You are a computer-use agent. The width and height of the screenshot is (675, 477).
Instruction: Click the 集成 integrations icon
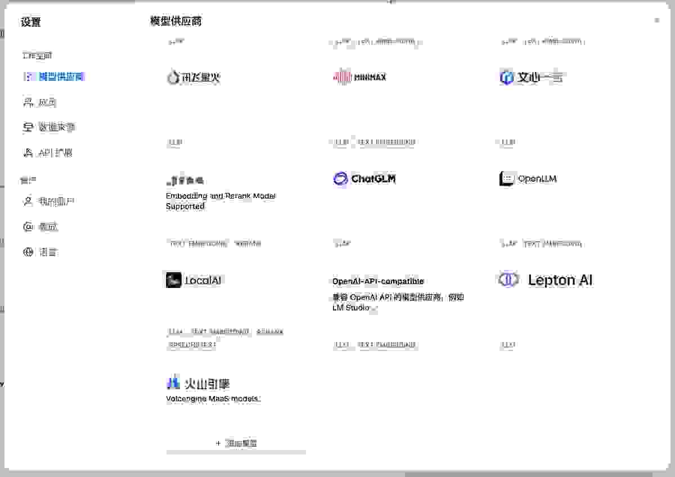tap(28, 227)
